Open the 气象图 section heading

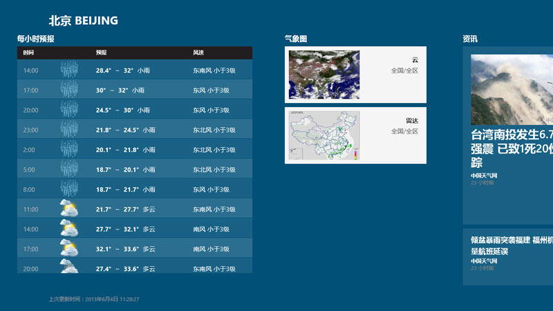296,39
